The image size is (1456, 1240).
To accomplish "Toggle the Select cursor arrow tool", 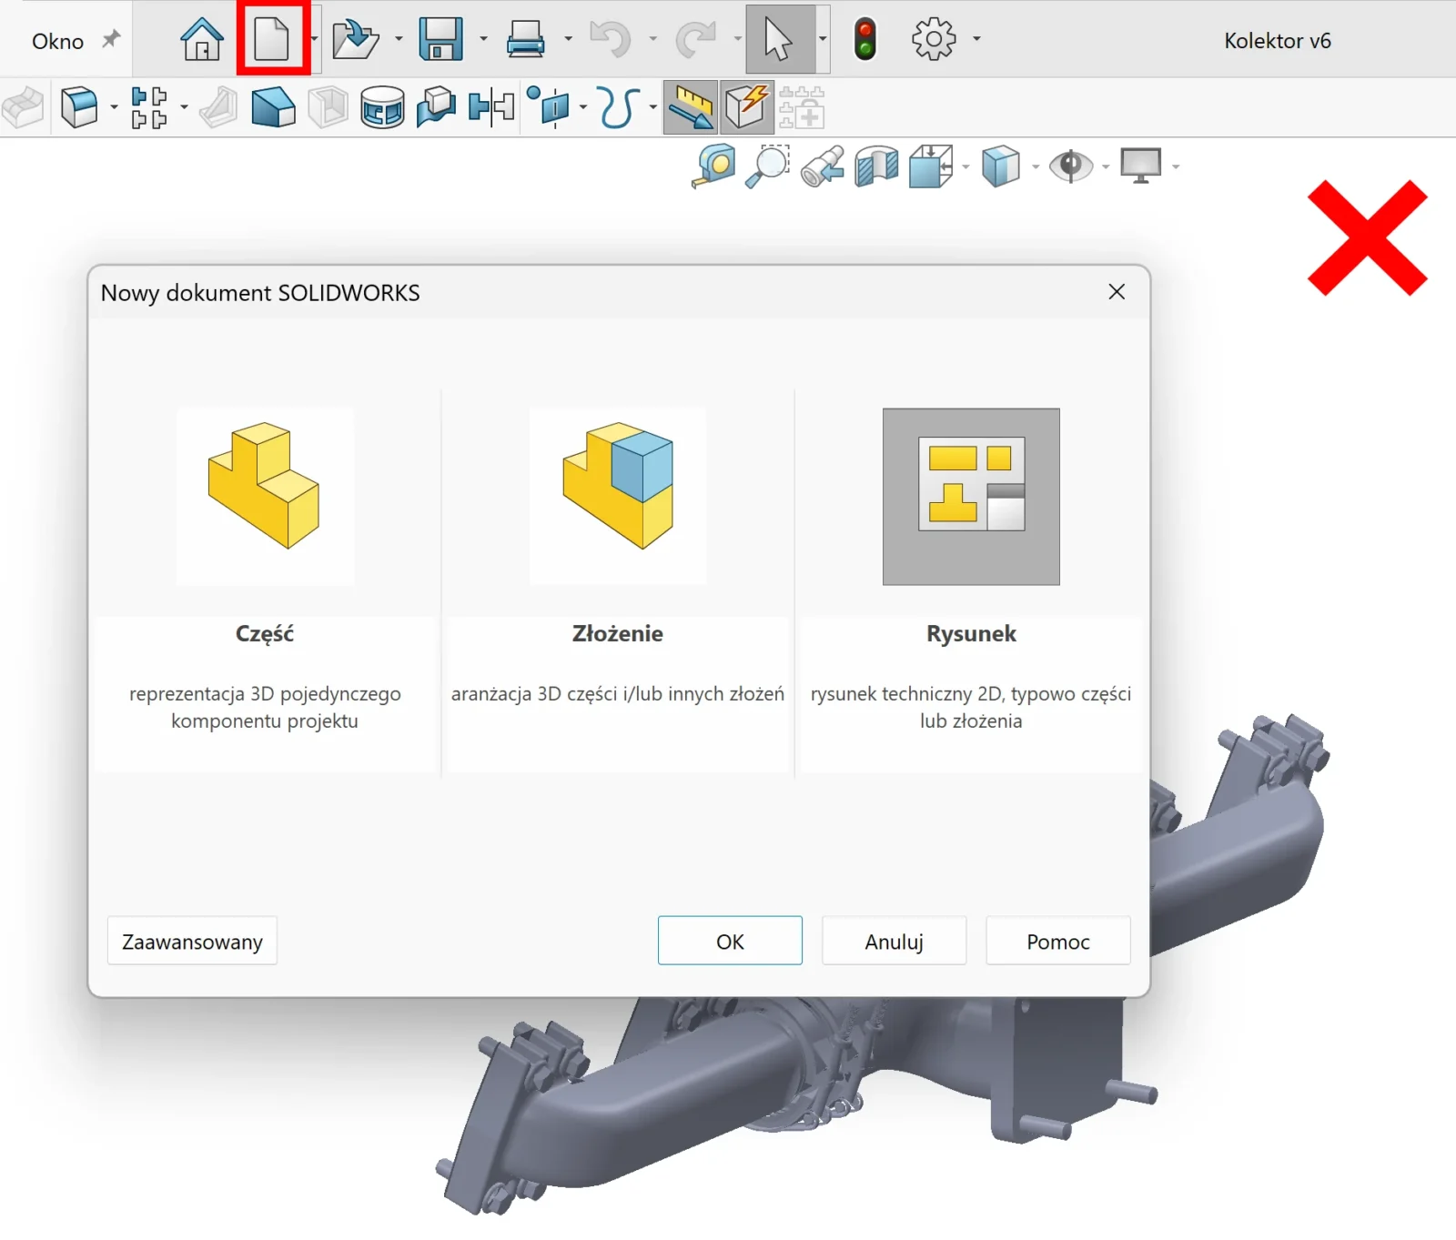I will point(780,39).
